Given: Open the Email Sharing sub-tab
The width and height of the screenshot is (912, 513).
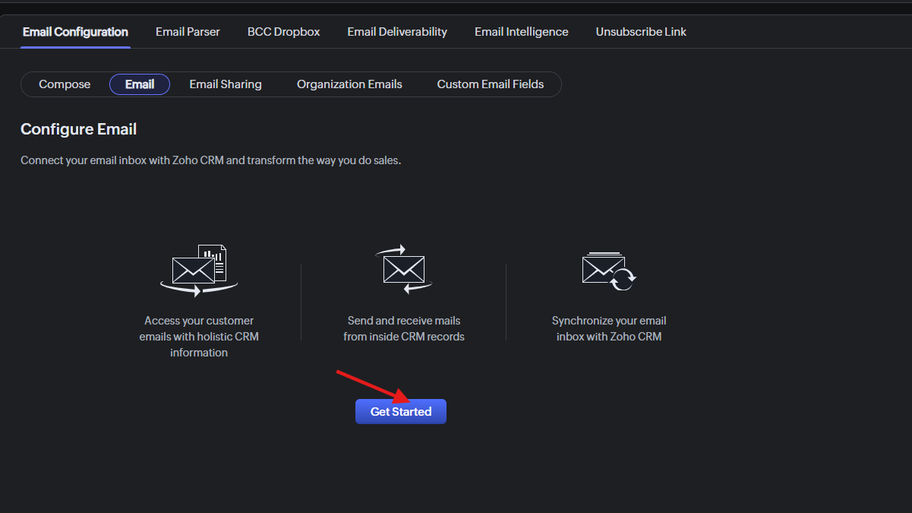Looking at the screenshot, I should (x=226, y=84).
